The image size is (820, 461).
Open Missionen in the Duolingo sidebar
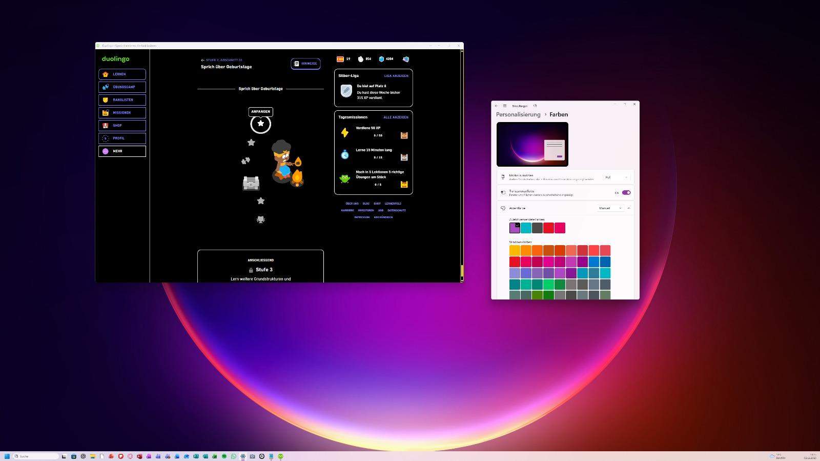point(122,113)
